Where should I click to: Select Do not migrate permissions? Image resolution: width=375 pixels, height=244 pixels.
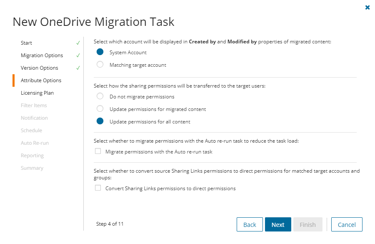tap(100, 96)
